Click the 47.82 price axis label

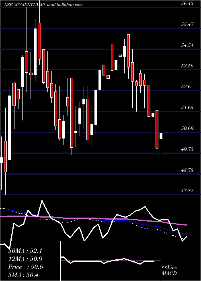point(187,191)
